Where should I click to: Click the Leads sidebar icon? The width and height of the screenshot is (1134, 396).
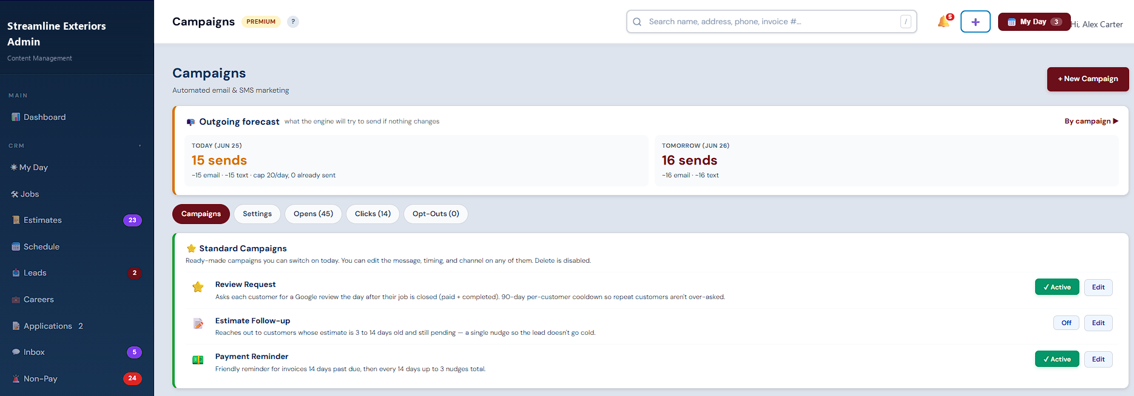16,272
